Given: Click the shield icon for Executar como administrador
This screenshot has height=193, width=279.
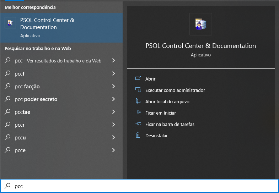Looking at the screenshot, I should click(x=138, y=90).
